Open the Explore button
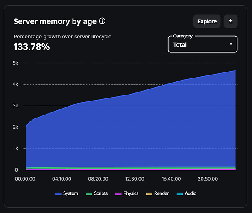252x213 pixels. 207,21
